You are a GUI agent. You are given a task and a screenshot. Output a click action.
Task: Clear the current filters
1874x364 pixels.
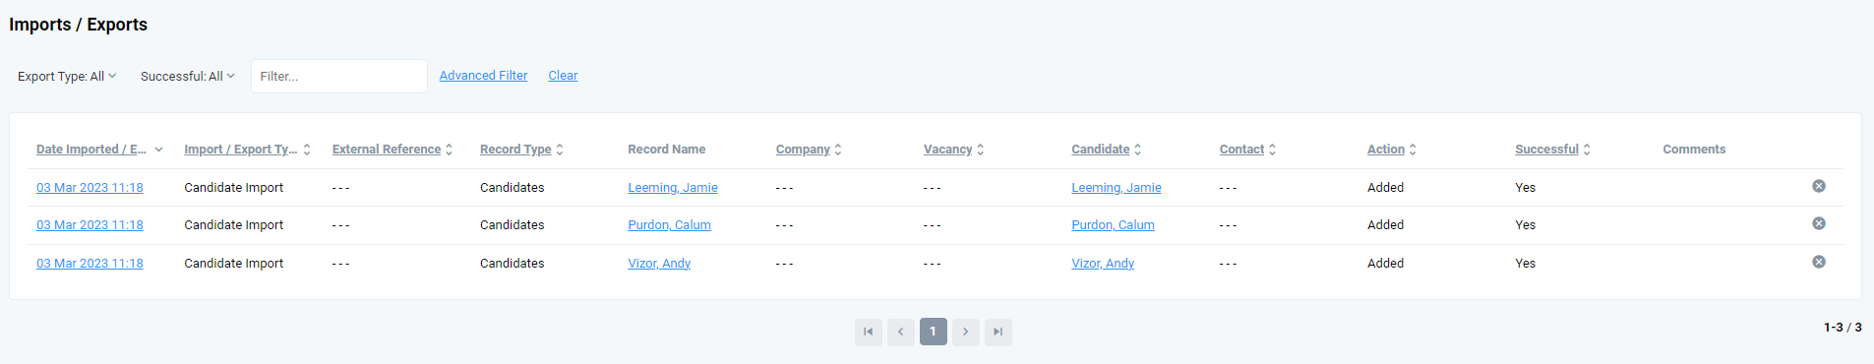(x=563, y=76)
